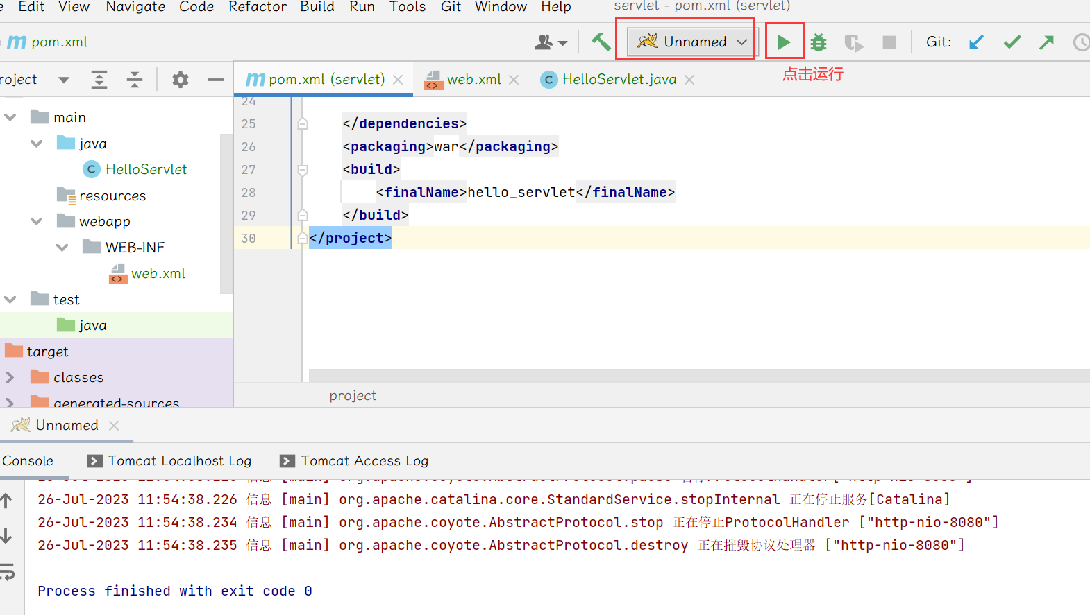Open the Help menu
The height and width of the screenshot is (615, 1090).
click(x=556, y=7)
